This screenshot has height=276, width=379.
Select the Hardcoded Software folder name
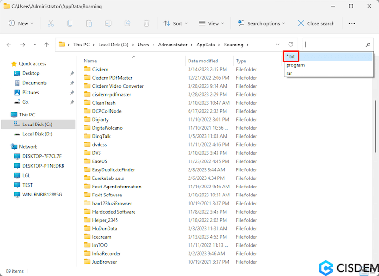point(114,212)
